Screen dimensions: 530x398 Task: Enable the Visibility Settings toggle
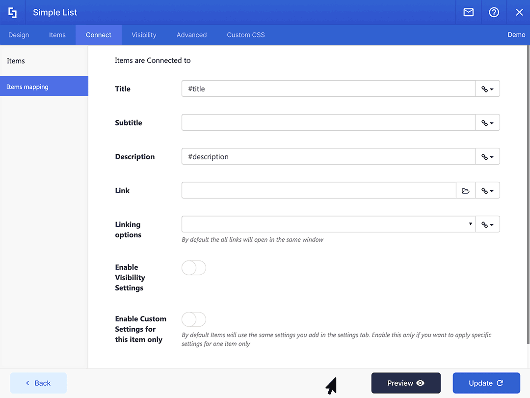click(194, 268)
